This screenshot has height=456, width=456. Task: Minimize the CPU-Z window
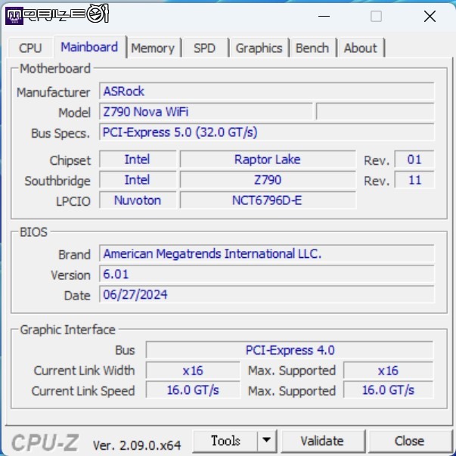tap(324, 17)
